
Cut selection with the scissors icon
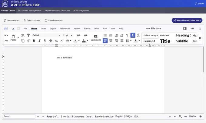23,35
